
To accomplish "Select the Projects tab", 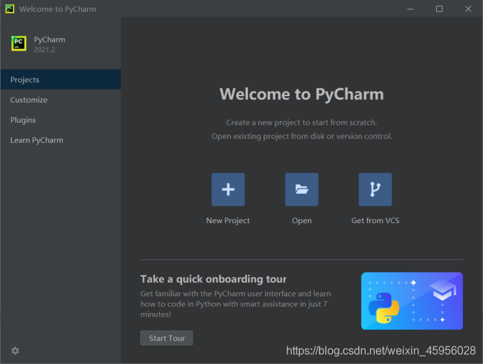I will coord(61,79).
